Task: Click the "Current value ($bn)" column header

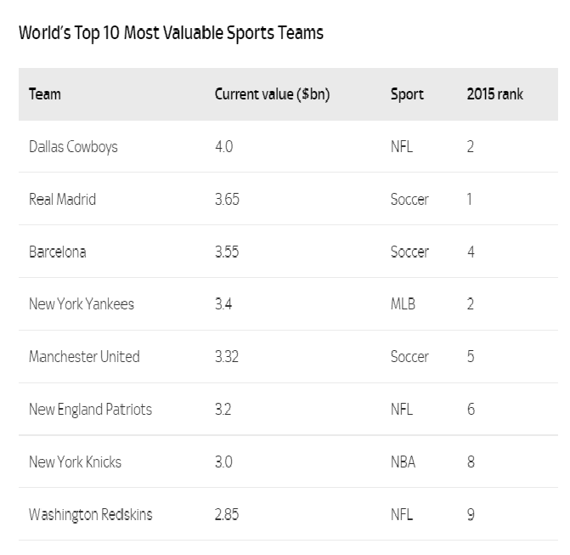Action: point(272,94)
